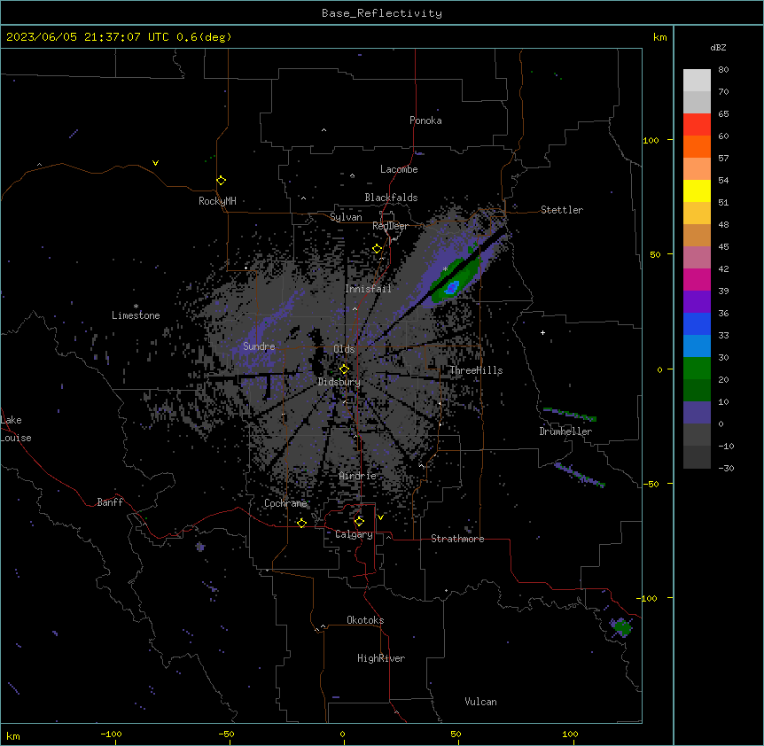Image resolution: width=764 pixels, height=746 pixels.
Task: Click the Sylvan label
Action: click(346, 217)
